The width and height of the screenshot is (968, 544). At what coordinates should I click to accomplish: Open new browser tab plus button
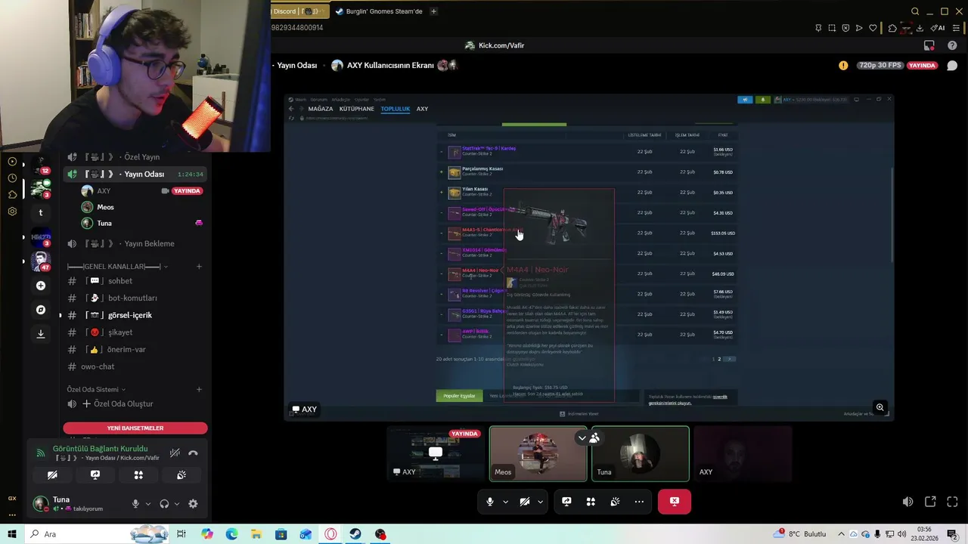click(433, 11)
